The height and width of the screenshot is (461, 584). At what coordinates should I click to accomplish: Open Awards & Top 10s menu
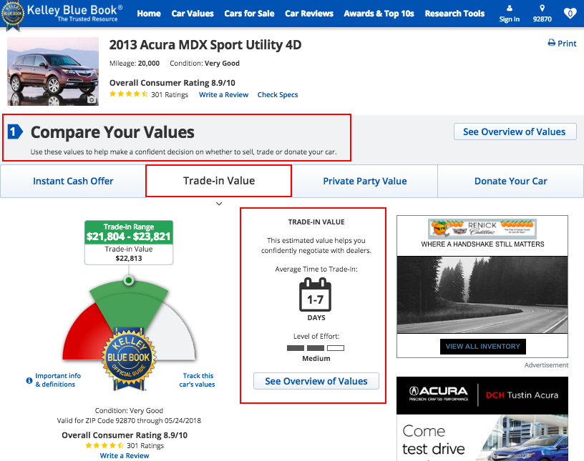[379, 14]
